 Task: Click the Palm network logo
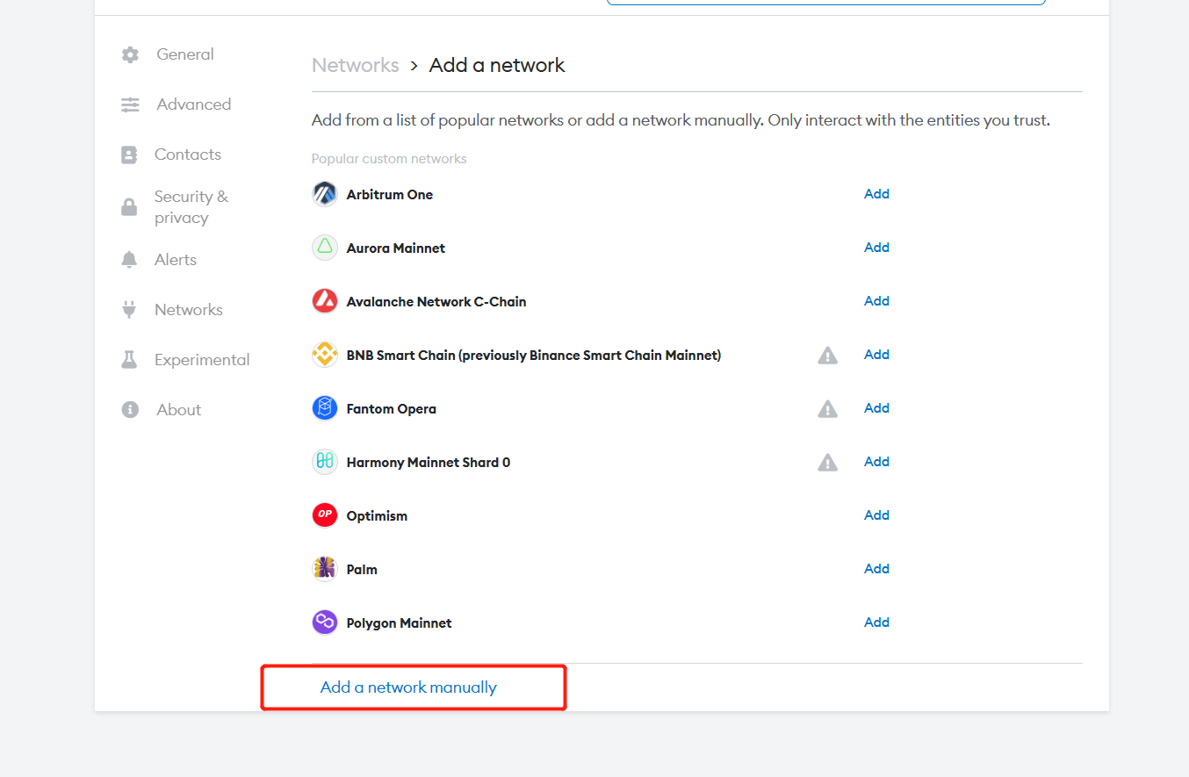(x=325, y=569)
